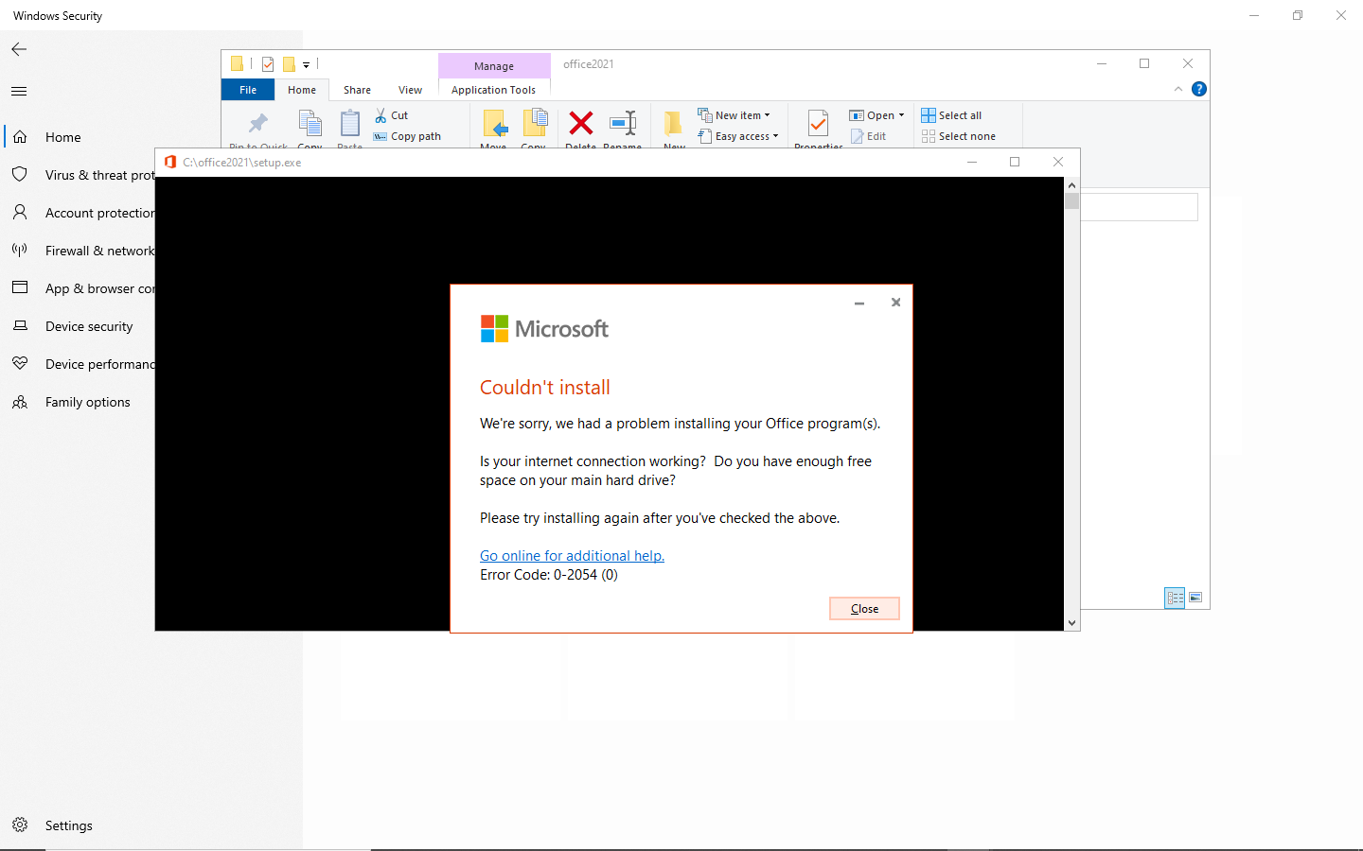Switch to large icons view toggle
The width and height of the screenshot is (1363, 851).
[x=1195, y=598]
